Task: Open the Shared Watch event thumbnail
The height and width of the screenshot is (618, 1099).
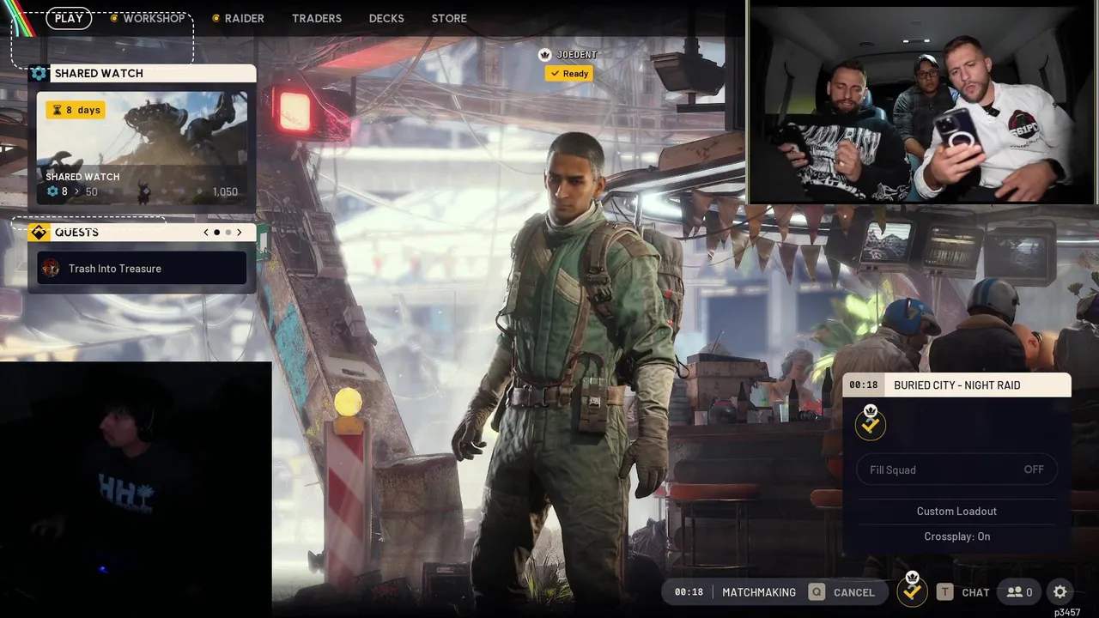Action: [142, 148]
